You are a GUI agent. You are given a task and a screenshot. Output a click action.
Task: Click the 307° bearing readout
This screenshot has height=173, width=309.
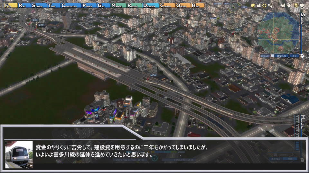point(227,4)
